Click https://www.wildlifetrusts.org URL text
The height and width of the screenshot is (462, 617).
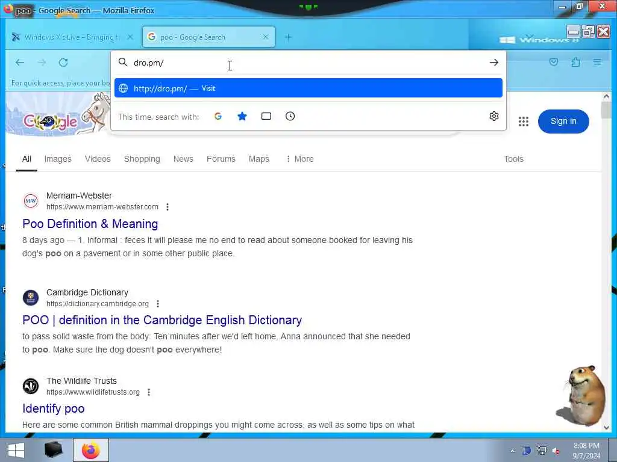pyautogui.click(x=93, y=392)
